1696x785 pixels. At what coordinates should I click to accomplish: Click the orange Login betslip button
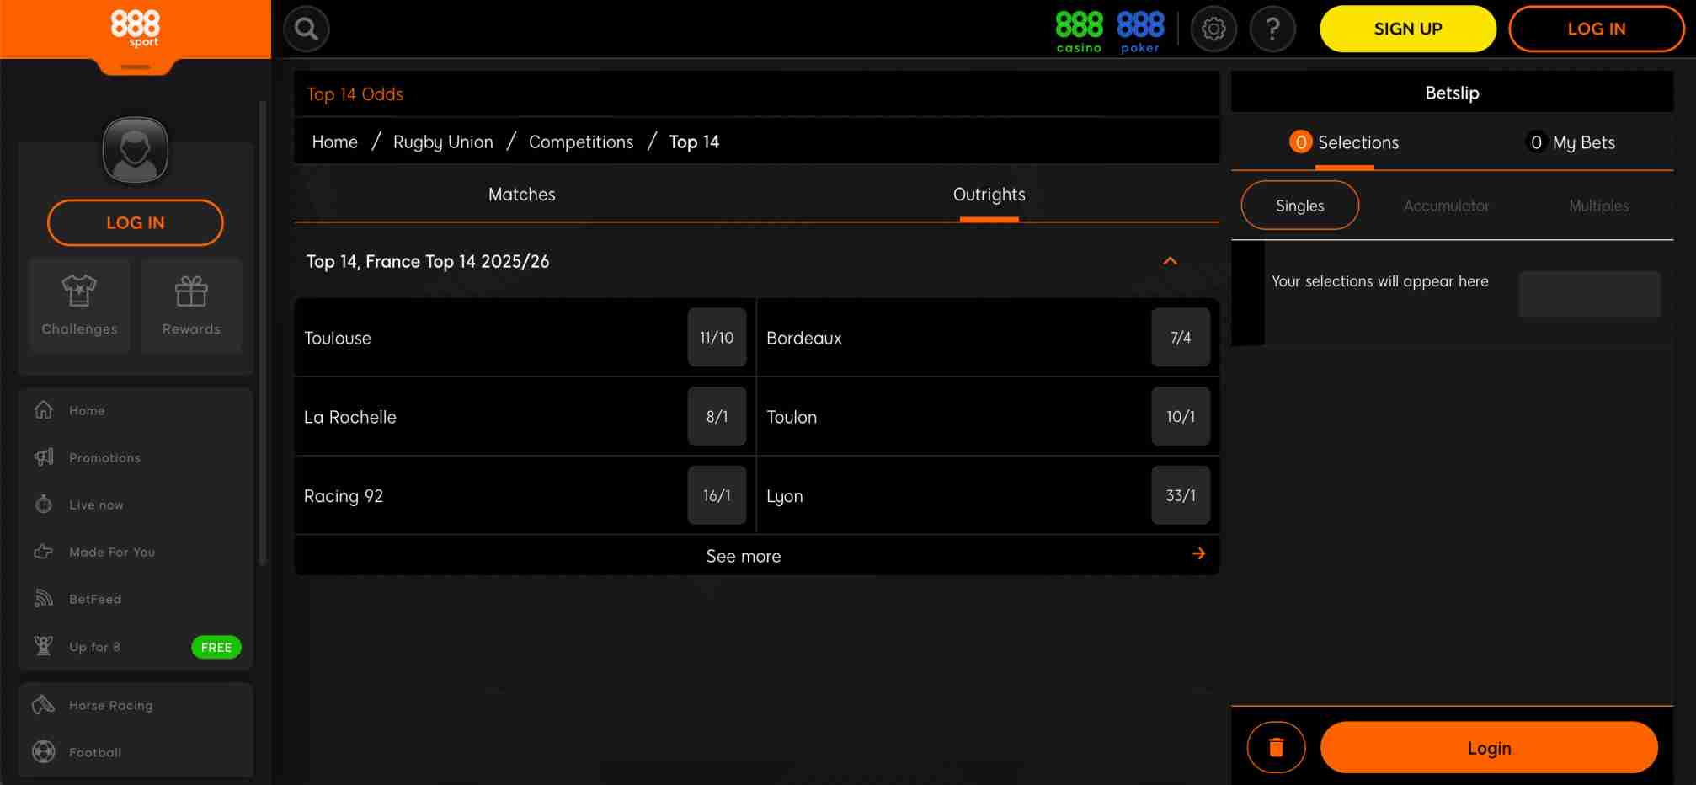point(1489,747)
